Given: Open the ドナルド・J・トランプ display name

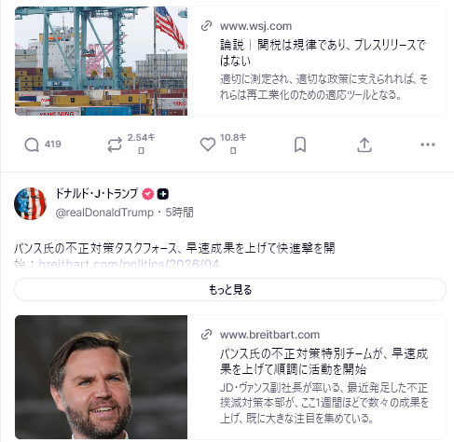Looking at the screenshot, I should click(x=97, y=194).
